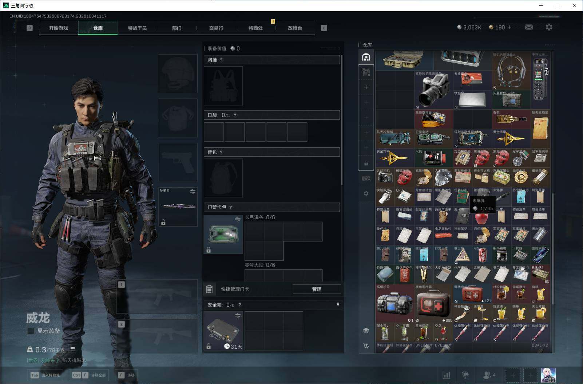Viewport: 583px width, 384px height.
Task: Select the empty backpack slot
Action: click(x=223, y=178)
